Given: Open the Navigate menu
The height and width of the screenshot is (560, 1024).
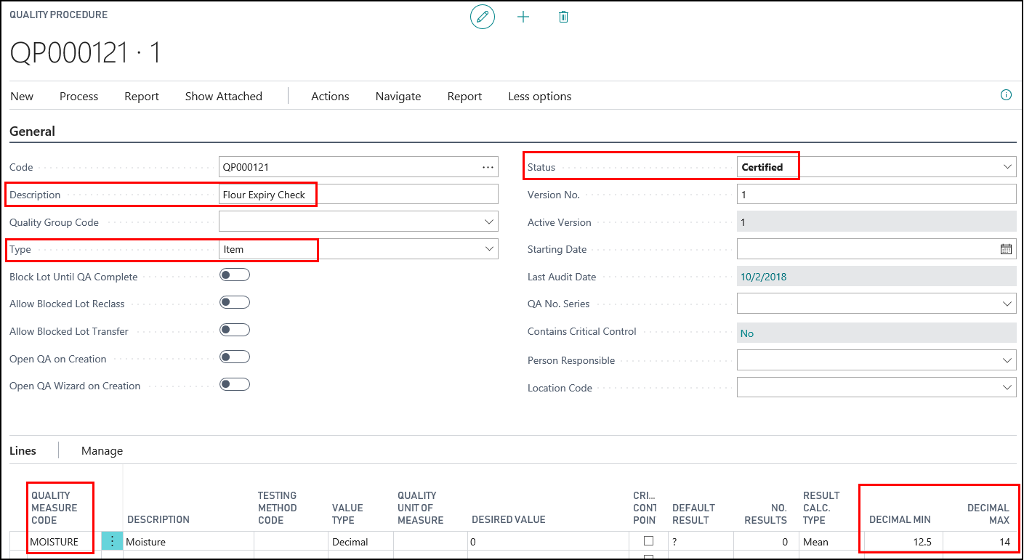Looking at the screenshot, I should [398, 97].
